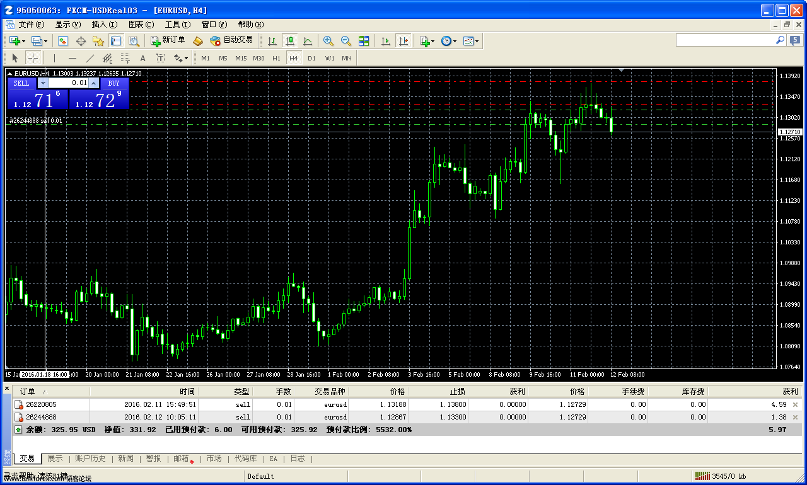This screenshot has height=485, width=807.
Task: Draw a vertical line
Action: pyautogui.click(x=54, y=58)
